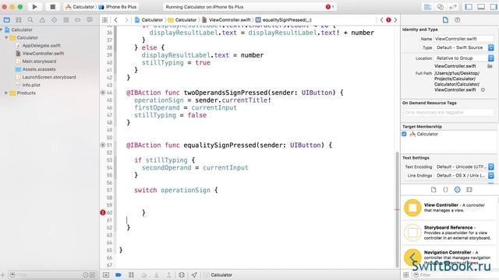Image resolution: width=499 pixels, height=280 pixels.
Task: Pause program execution in the debug bar
Action: point(131,275)
